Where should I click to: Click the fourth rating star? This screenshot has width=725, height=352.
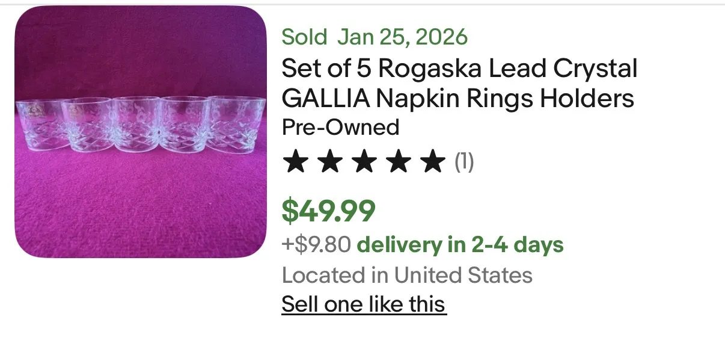tap(397, 162)
